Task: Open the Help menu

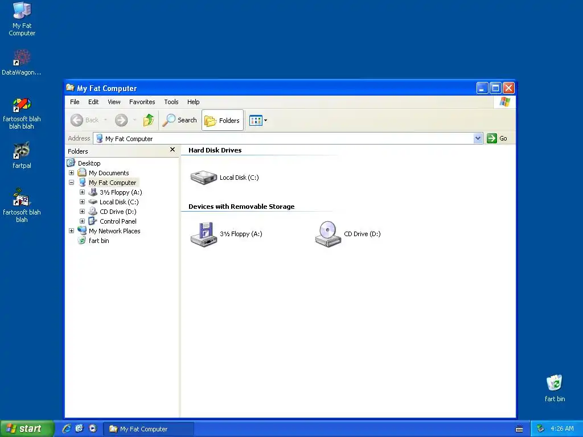Action: (193, 102)
